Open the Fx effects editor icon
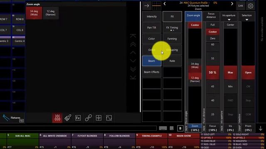 click(78, 118)
